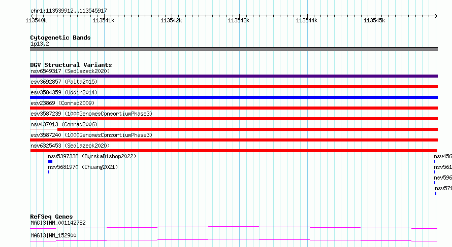Image resolution: width=452 pixels, height=247 pixels.
Task: Click the esv3587239 variant label
Action: 91,114
